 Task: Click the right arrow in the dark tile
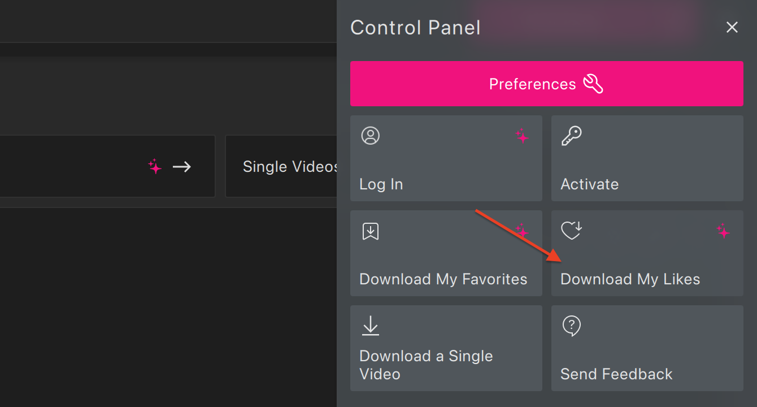click(181, 167)
